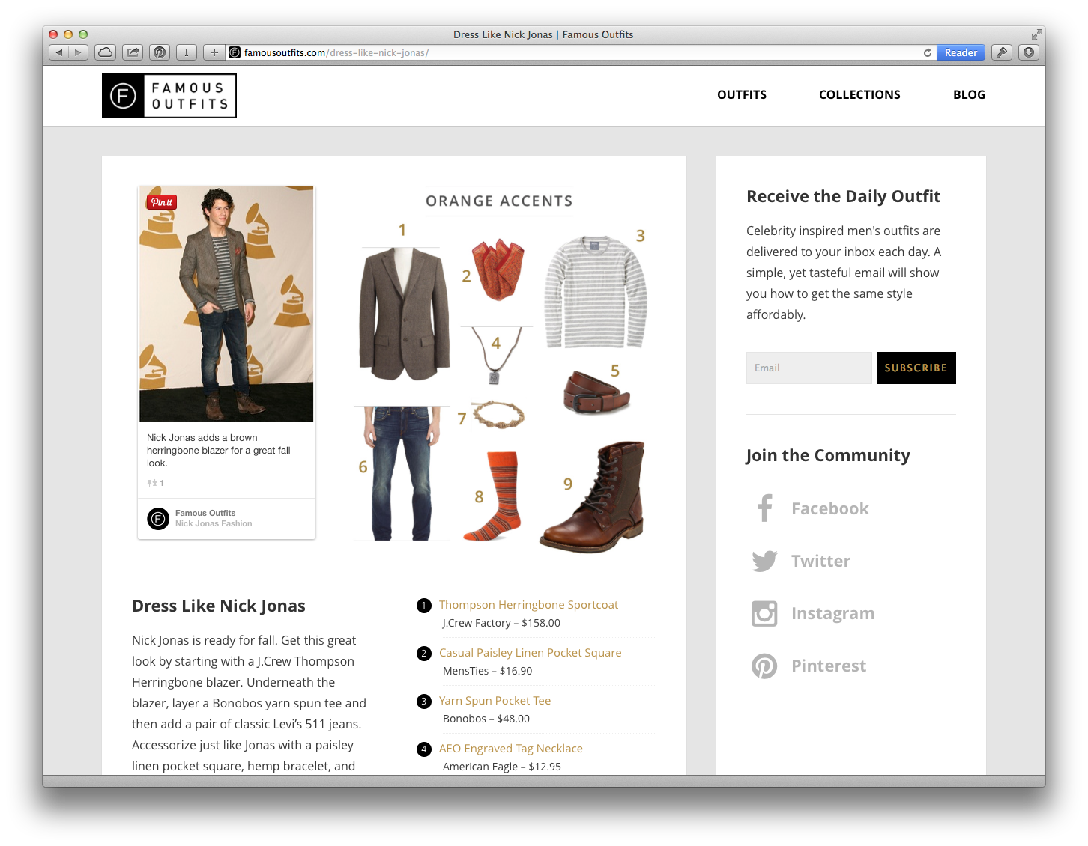Viewport: 1088px width, 846px height.
Task: Click the hemp bracelet image
Action: pos(499,414)
